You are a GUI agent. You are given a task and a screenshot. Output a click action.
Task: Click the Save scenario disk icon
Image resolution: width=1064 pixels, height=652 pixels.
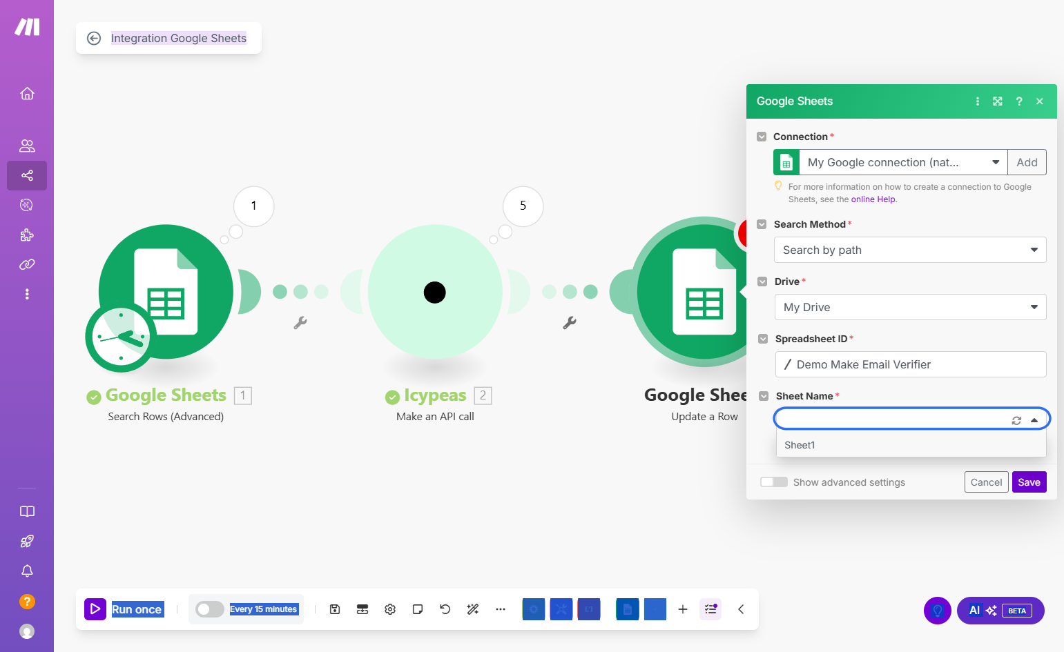point(335,609)
